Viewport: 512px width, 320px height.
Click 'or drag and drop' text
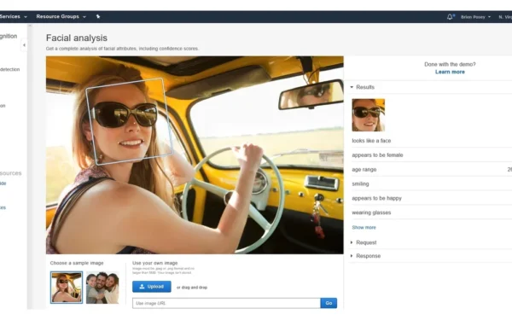192,288
